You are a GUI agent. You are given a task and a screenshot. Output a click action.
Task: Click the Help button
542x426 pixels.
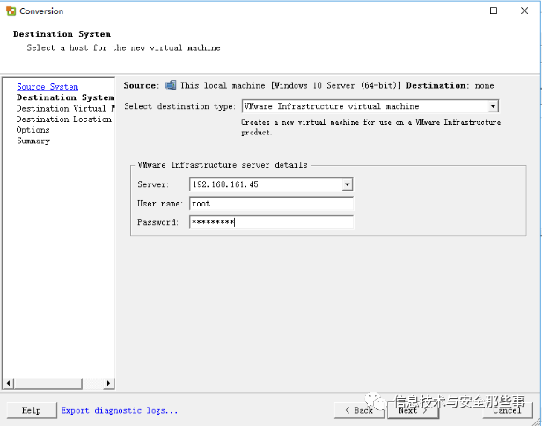[x=32, y=410]
